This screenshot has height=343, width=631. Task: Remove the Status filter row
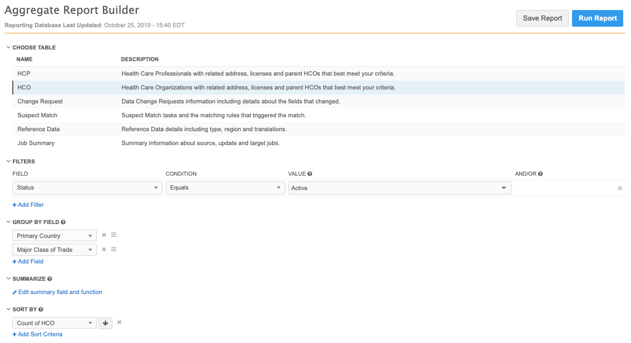(620, 188)
